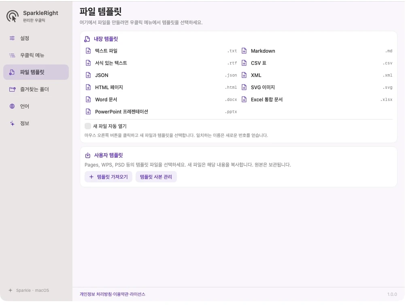Viewport: 408px width, 306px height.
Task: Click the list icon beside 우클릭 메뉴
Action: click(12, 55)
